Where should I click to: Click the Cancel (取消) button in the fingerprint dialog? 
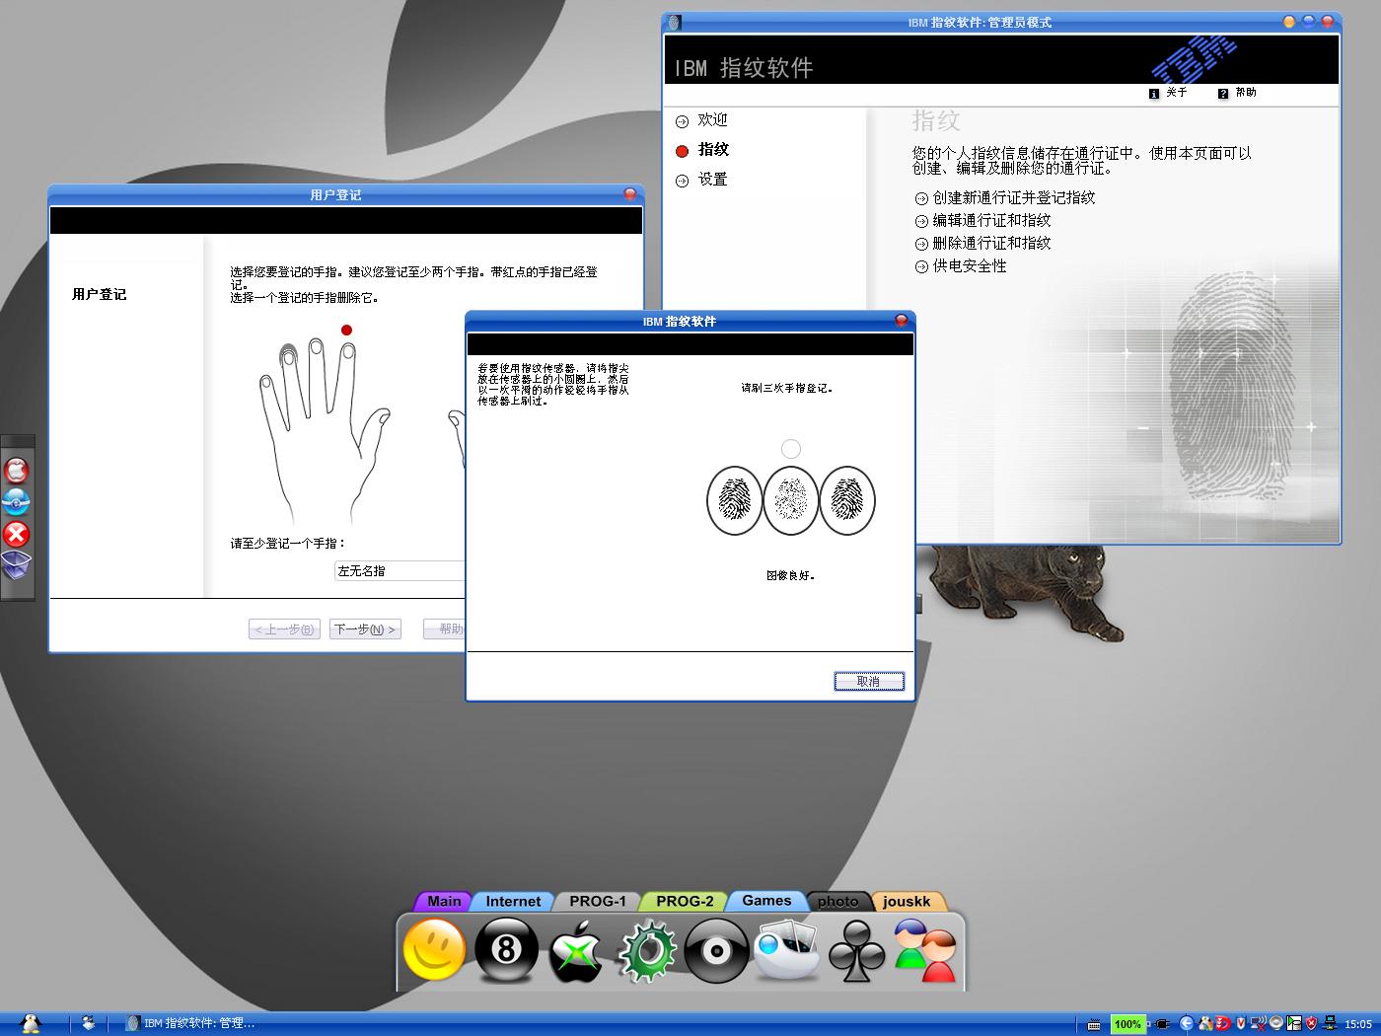click(868, 681)
